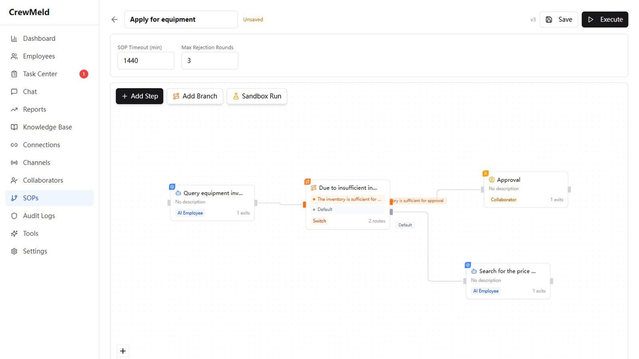This screenshot has width=639, height=359.
Task: Open Audit Logs from sidebar
Action: click(x=50, y=216)
